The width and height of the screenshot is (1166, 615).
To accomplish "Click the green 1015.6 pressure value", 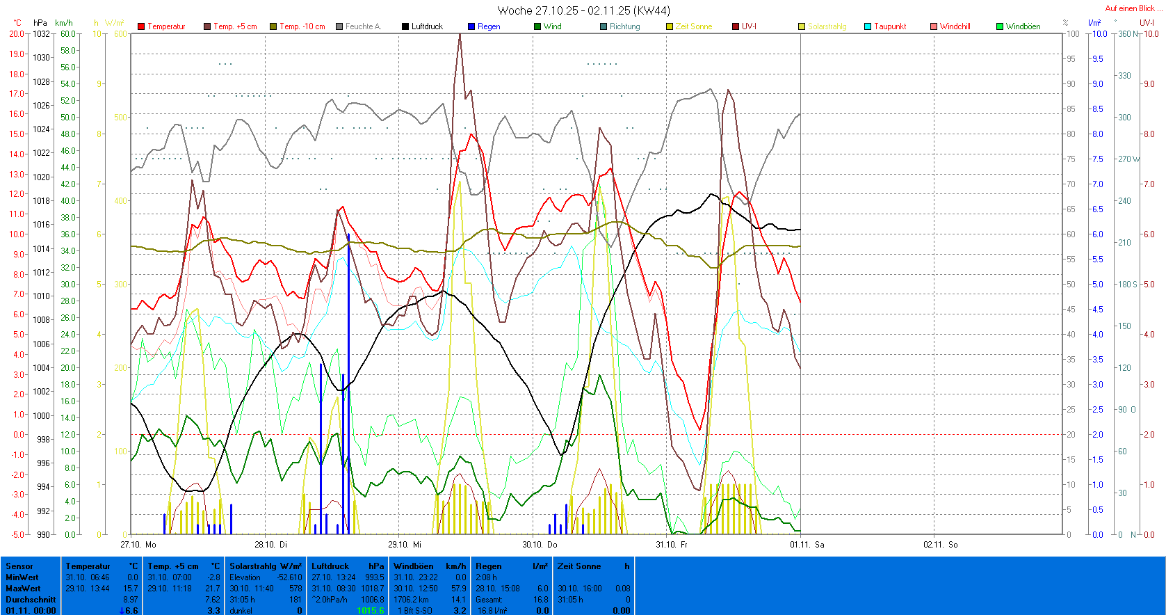I will (x=371, y=610).
